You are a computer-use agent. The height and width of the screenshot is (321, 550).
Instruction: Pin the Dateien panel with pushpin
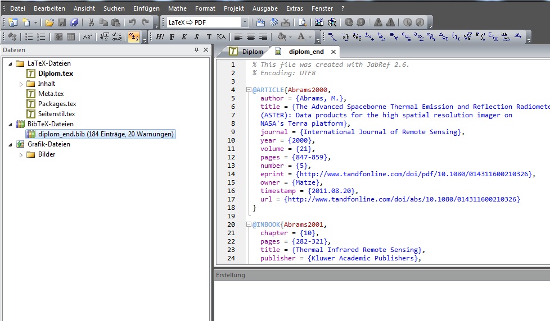[196, 50]
